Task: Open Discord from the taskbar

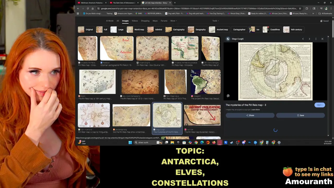Action: (x=243, y=143)
